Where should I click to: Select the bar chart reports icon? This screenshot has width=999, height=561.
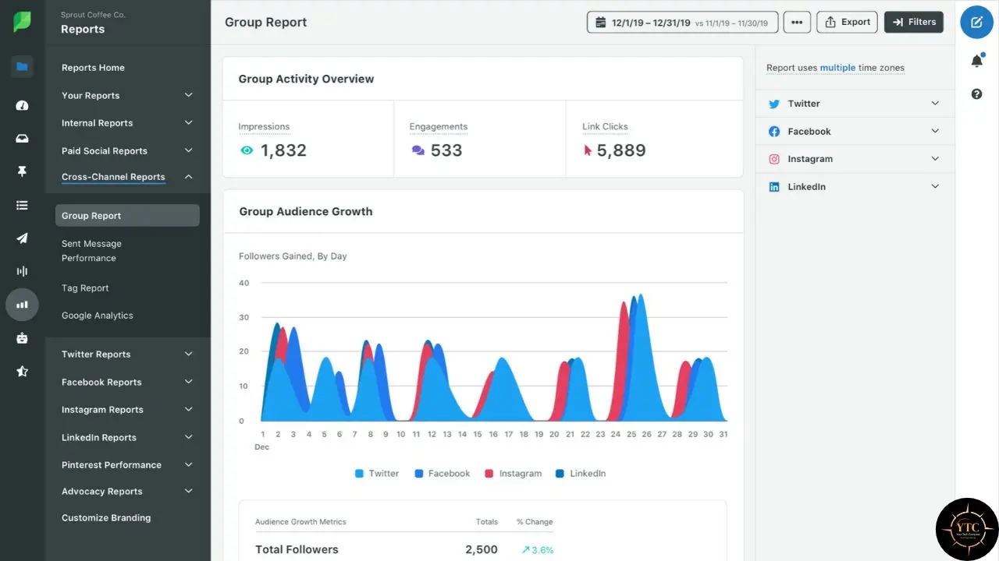22,305
